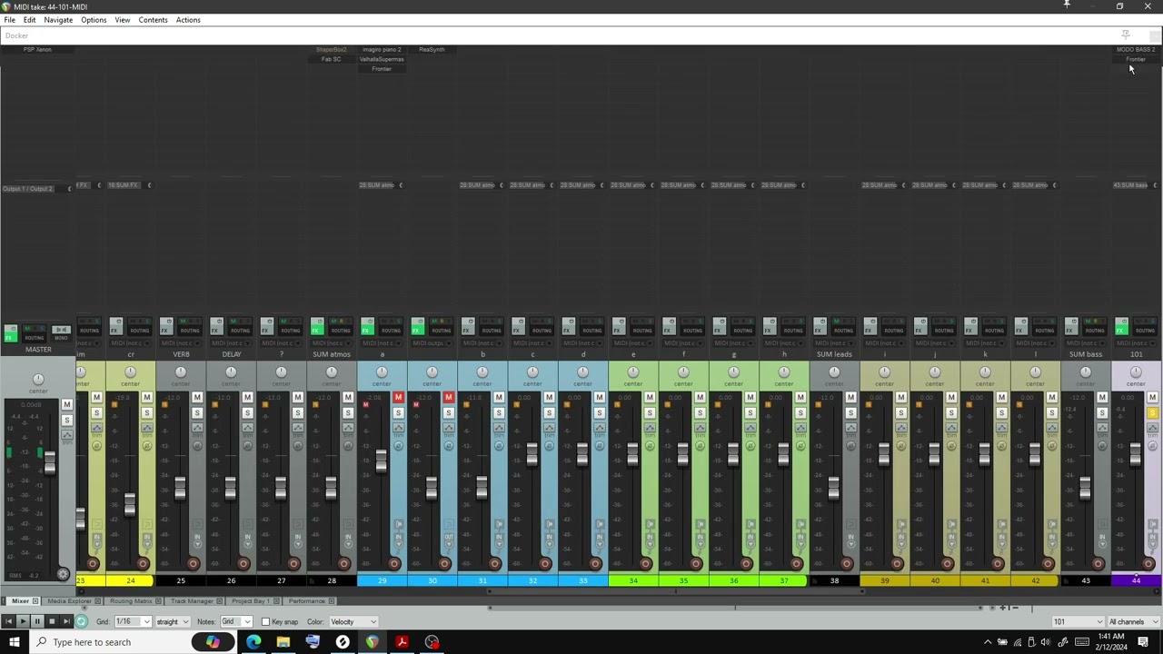Pause playback in the transport bar

click(x=37, y=621)
